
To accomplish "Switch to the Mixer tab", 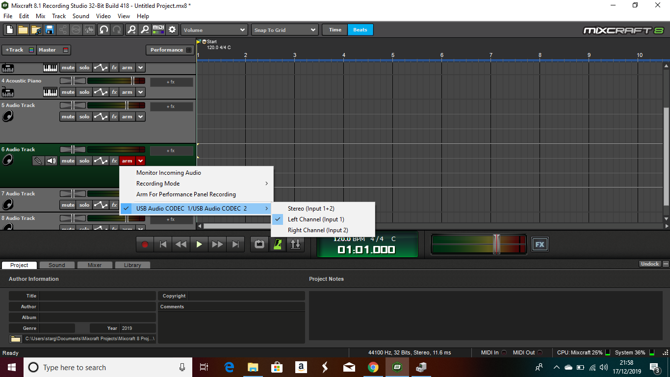I will click(x=95, y=265).
